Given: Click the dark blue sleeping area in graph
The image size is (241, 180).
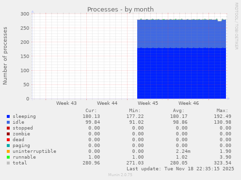Looking at the screenshot, I should pos(181,73).
